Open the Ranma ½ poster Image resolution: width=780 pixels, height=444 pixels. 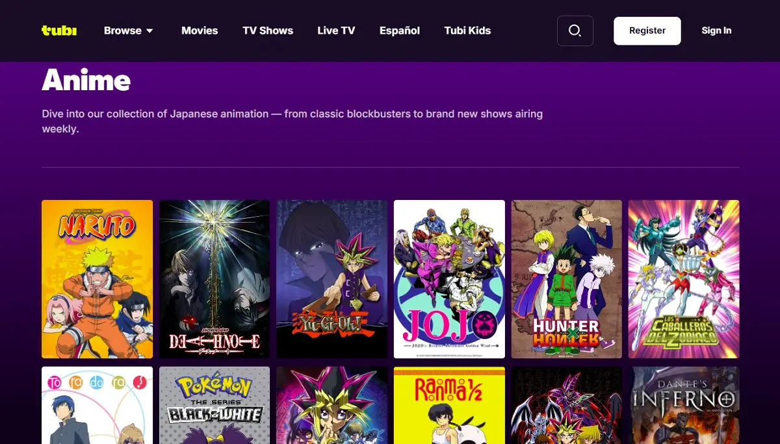click(x=449, y=406)
